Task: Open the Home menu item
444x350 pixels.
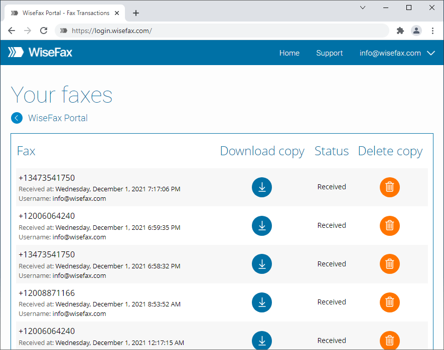Action: coord(289,53)
